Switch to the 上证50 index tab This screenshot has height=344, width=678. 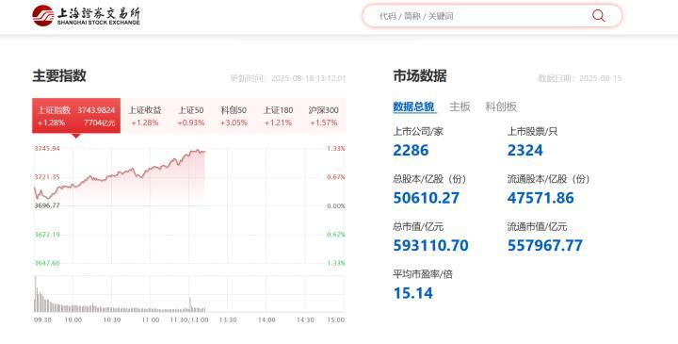(191, 116)
